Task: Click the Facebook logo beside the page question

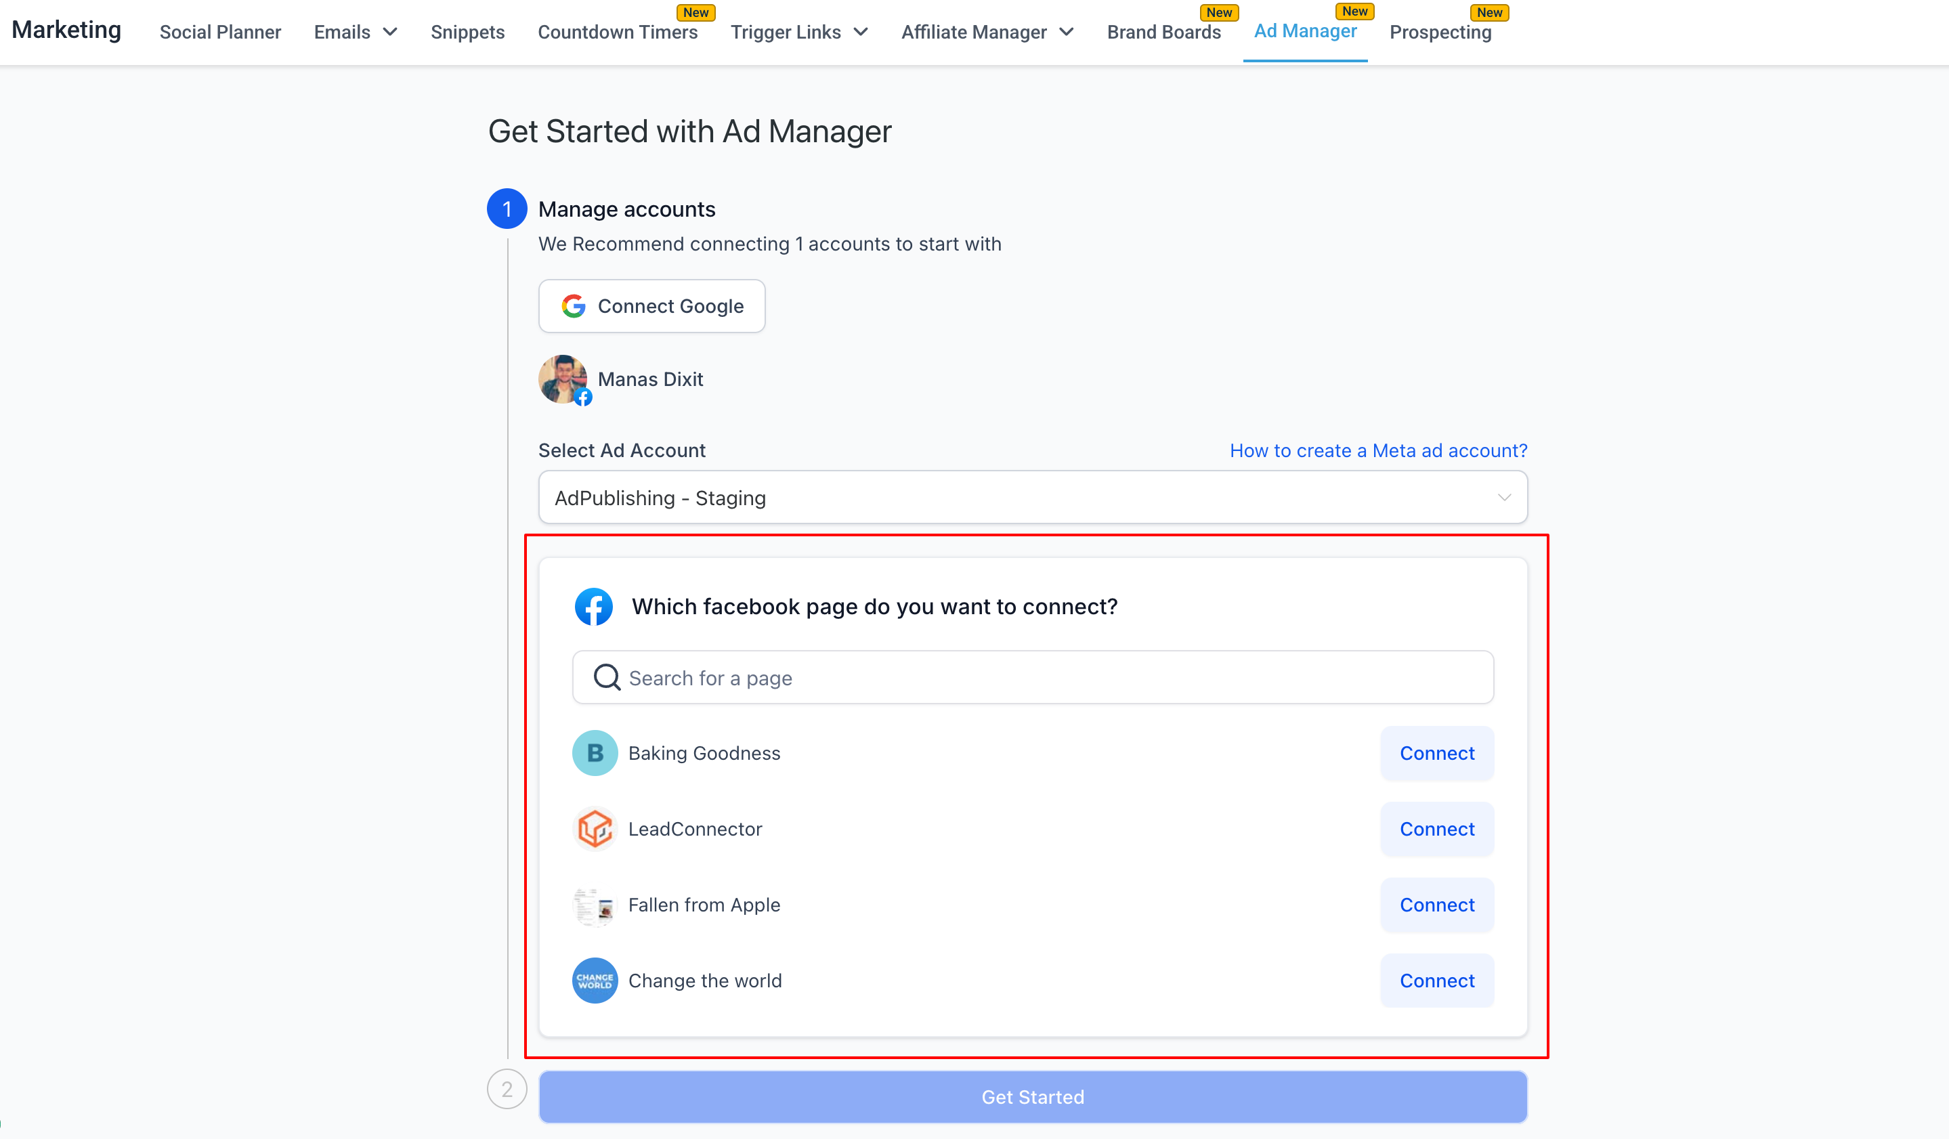Action: pos(593,606)
